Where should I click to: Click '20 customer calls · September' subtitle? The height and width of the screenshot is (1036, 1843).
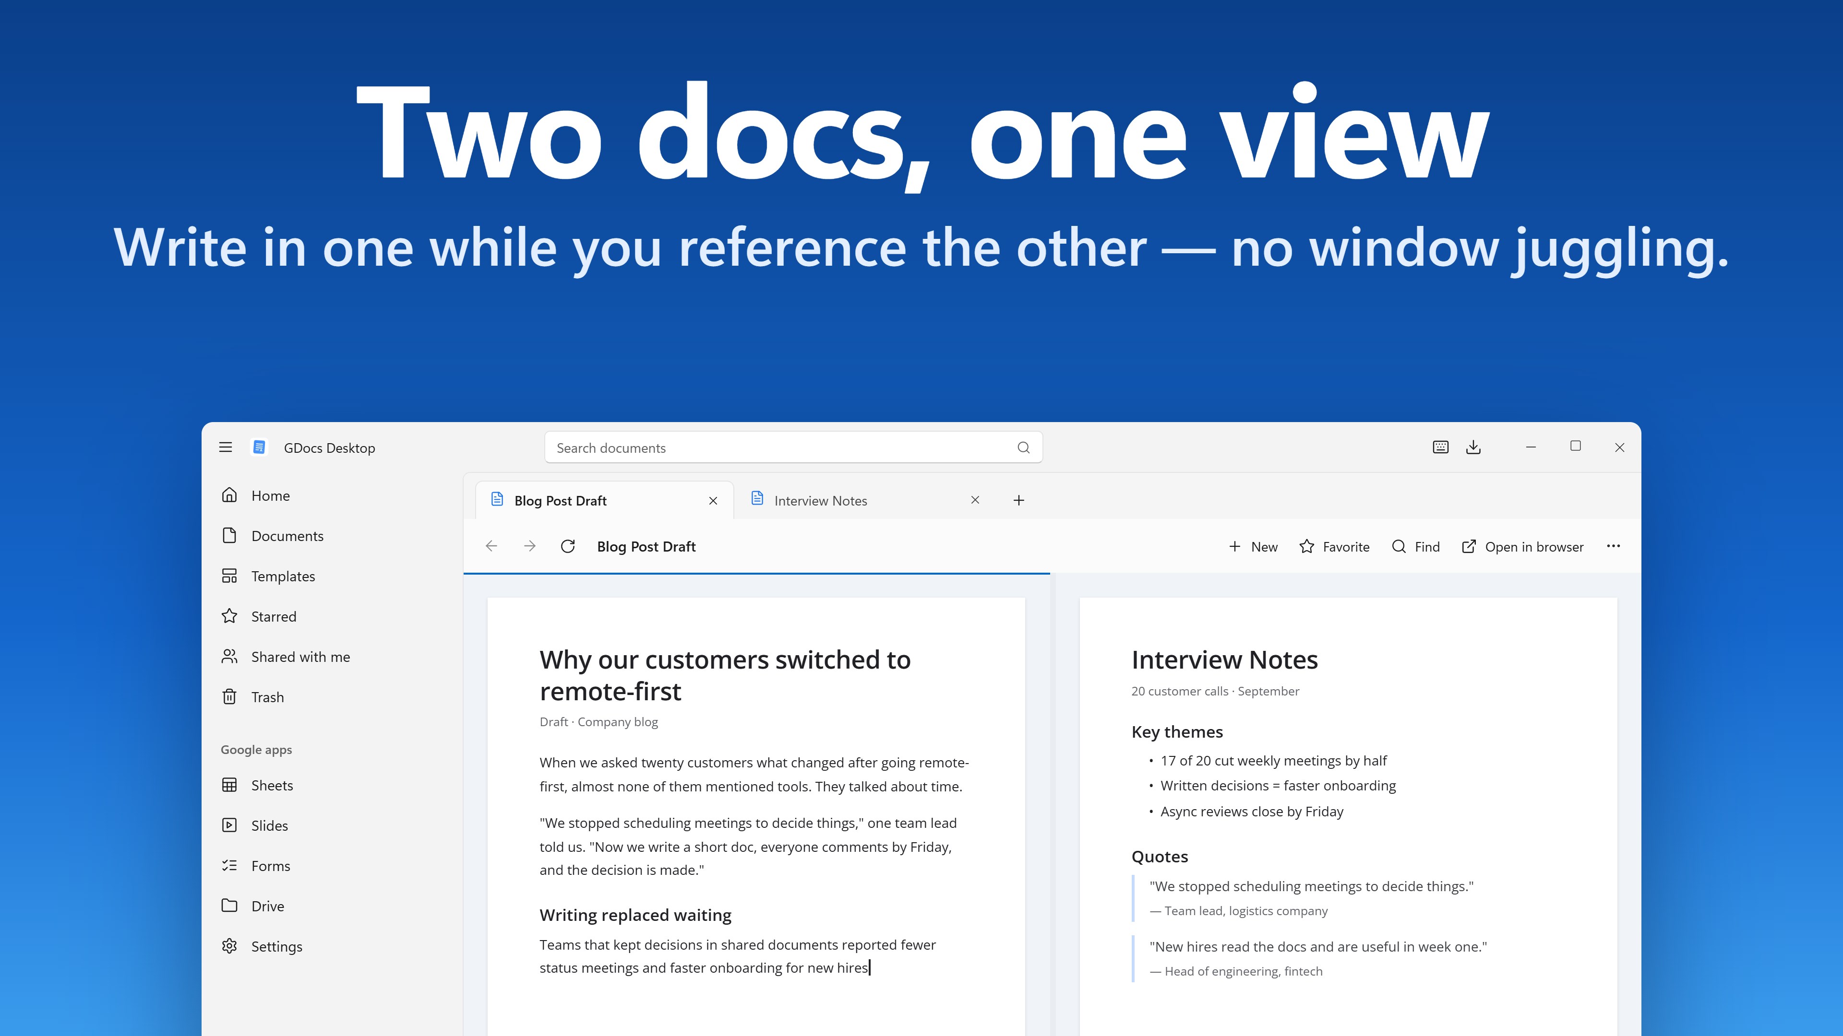[1215, 691]
